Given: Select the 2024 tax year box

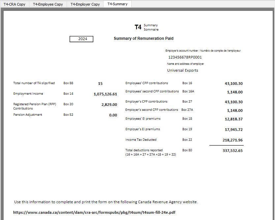Looking at the screenshot, I should point(81,39).
